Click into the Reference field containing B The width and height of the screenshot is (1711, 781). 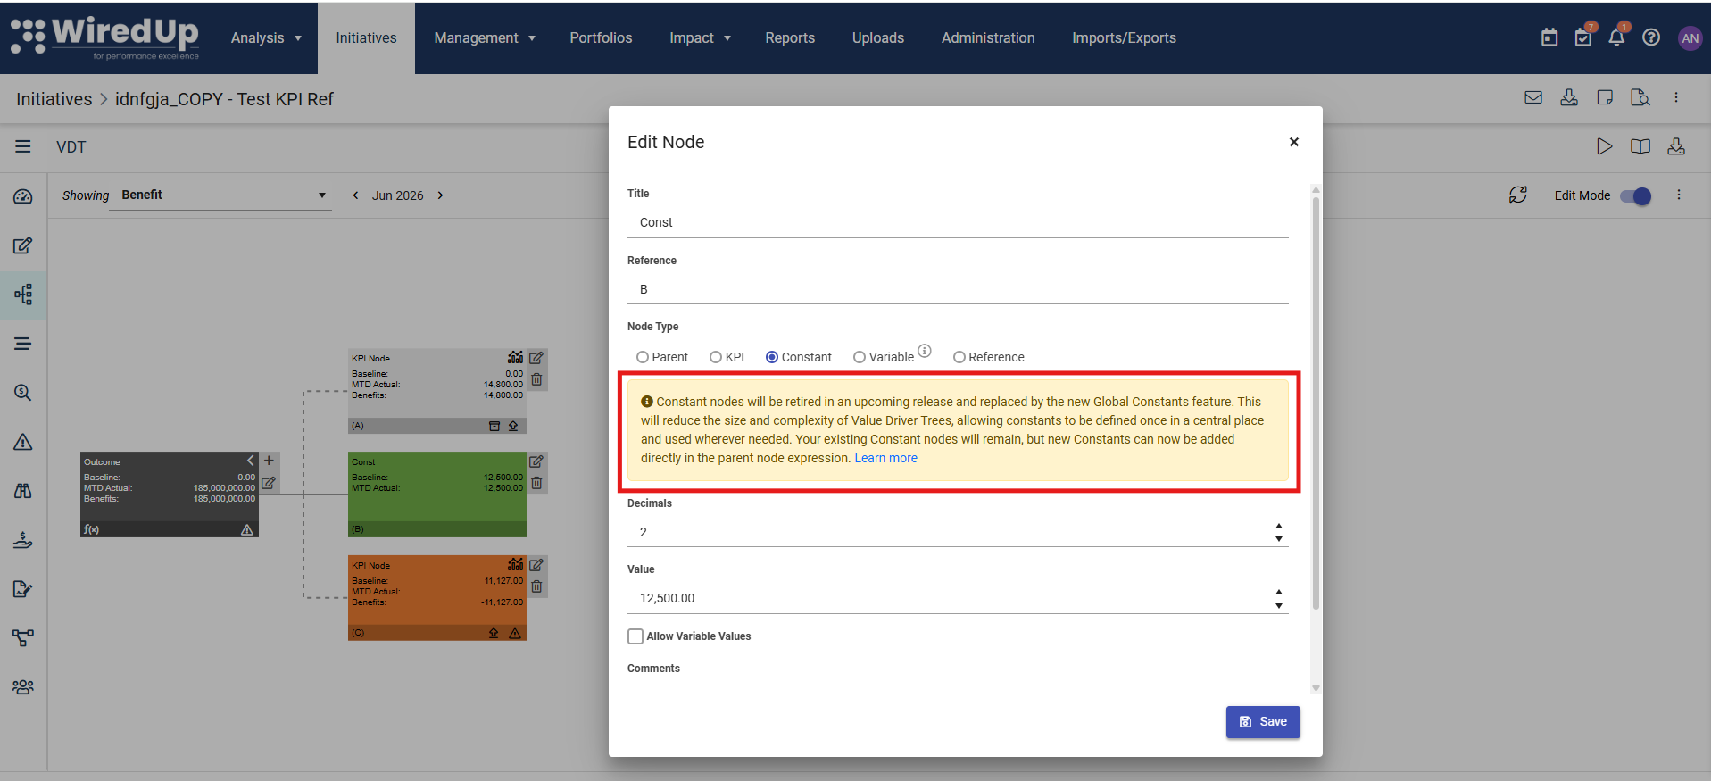coord(958,289)
